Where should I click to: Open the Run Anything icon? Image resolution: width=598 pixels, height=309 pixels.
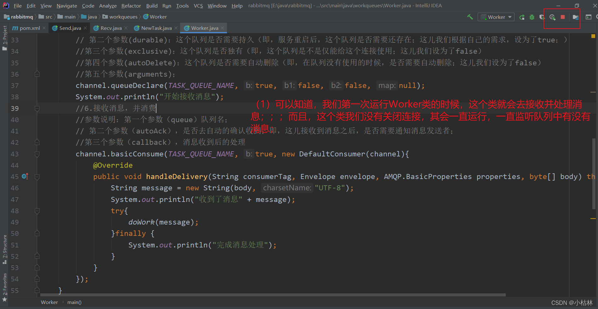[589, 17]
